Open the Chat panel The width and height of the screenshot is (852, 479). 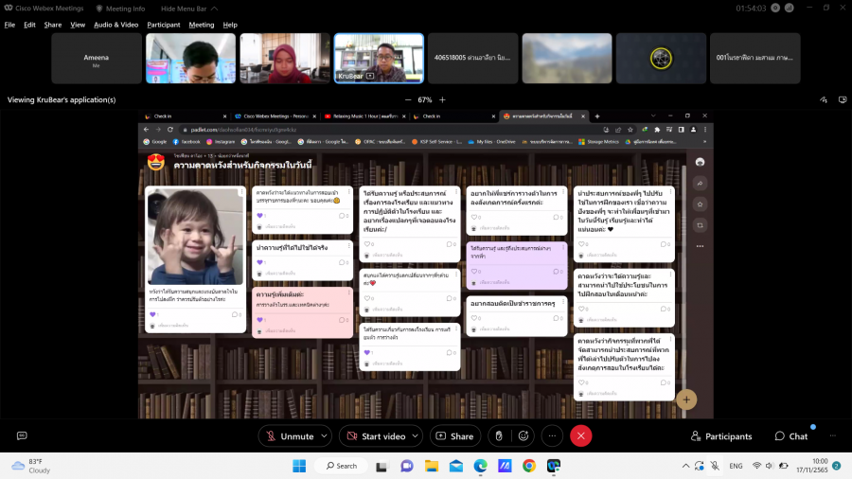tap(791, 436)
